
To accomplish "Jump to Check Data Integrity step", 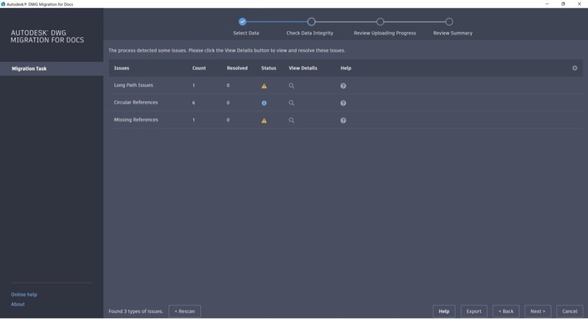I will click(x=311, y=22).
